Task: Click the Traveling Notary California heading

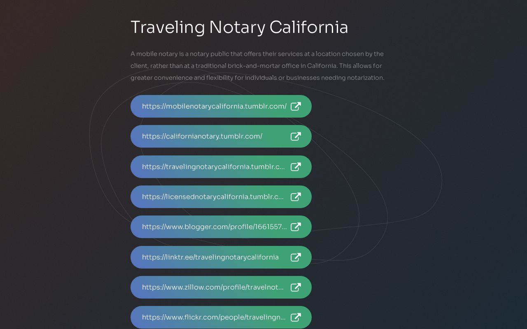Action: tap(239, 28)
